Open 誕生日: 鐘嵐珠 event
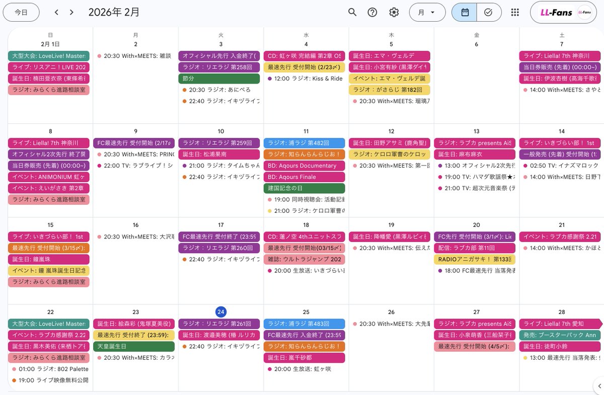Image resolution: width=604 pixels, height=395 pixels. pyautogui.click(x=48, y=259)
